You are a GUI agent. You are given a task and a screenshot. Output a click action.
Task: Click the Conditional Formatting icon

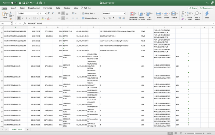[132, 14]
